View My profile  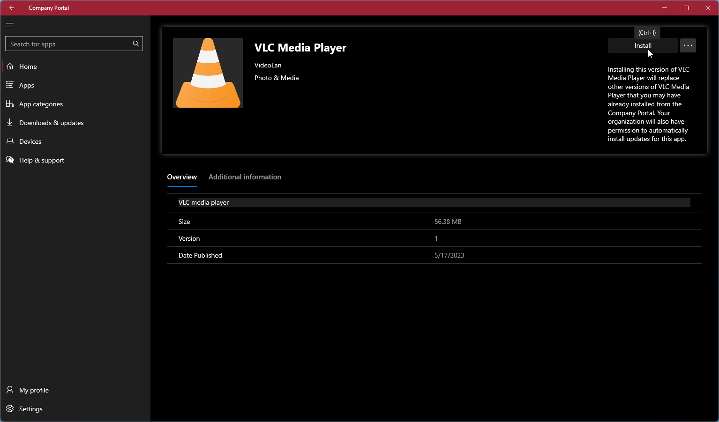tap(33, 390)
